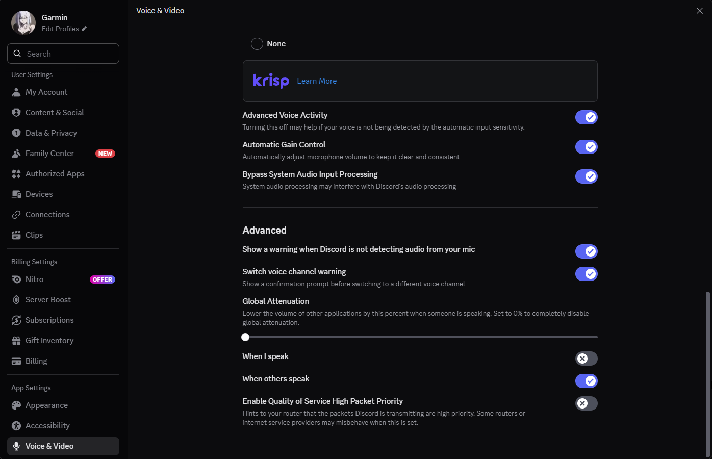Turn off Automatic Gain Control
The width and height of the screenshot is (712, 459).
pos(586,147)
